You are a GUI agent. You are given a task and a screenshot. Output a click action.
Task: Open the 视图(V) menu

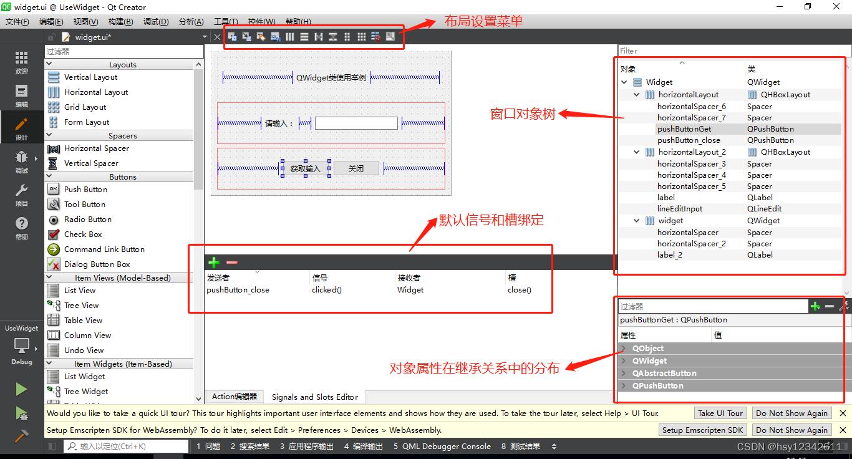pyautogui.click(x=85, y=22)
